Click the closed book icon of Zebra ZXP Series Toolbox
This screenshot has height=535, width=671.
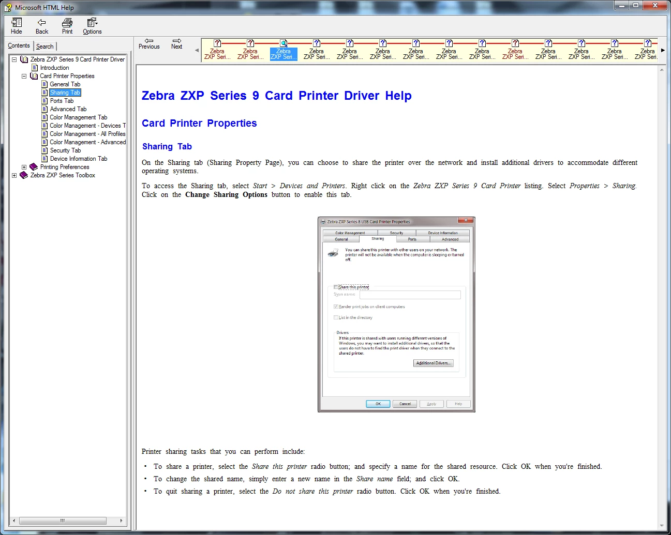[24, 175]
